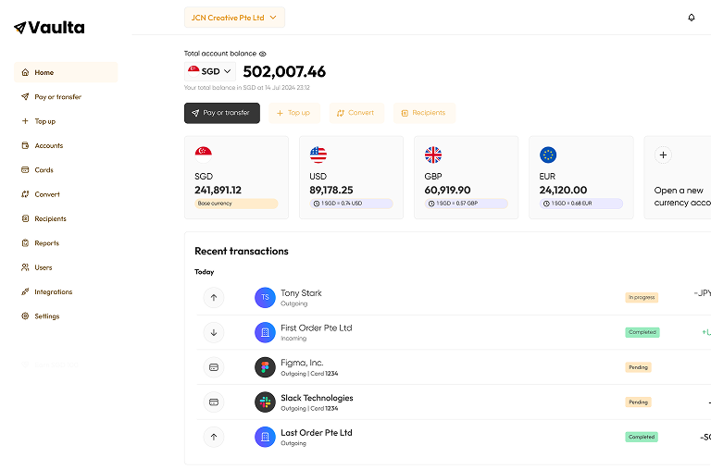The image size is (711, 470).
Task: Click the UK flag on GBP card
Action: pyautogui.click(x=433, y=155)
